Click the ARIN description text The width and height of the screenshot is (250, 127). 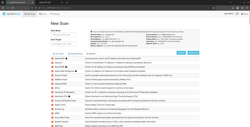coord(103,113)
